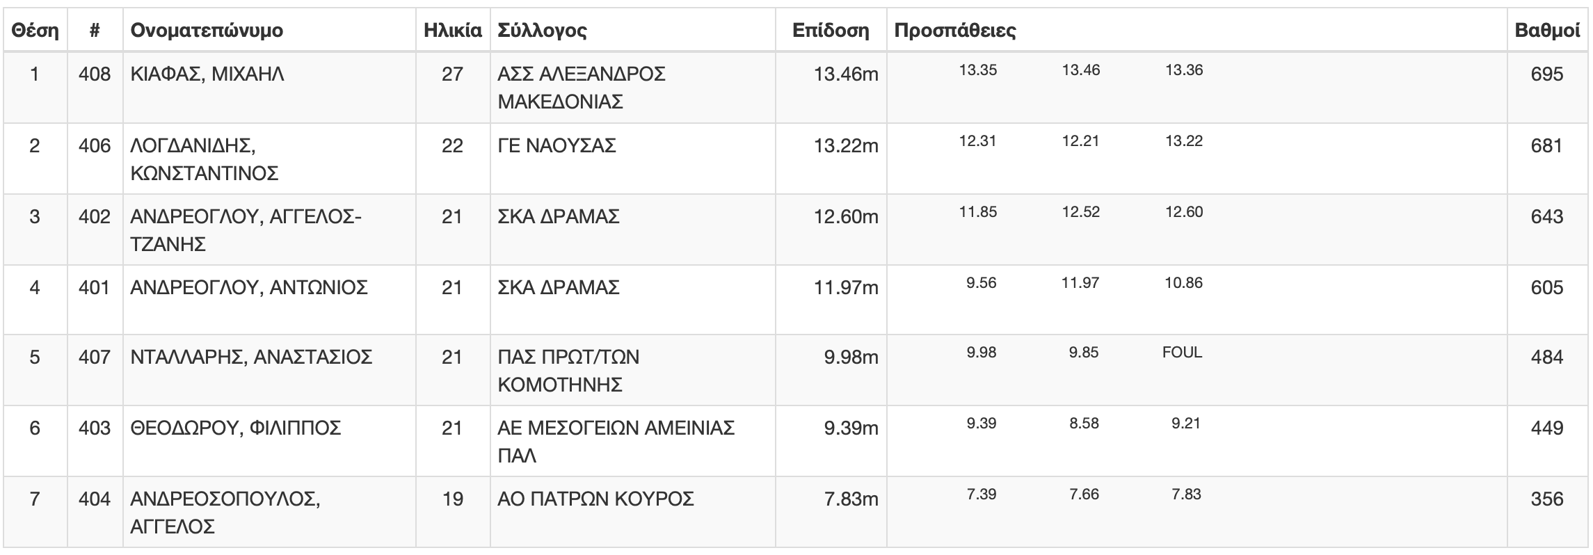Click the FOUL attempt entry
Screen dimensions: 1593x555
(x=1182, y=352)
